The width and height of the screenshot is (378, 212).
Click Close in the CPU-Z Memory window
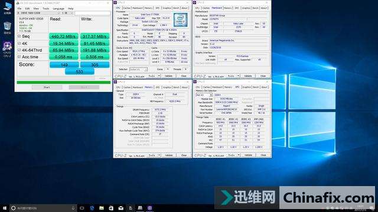pyautogui.click(x=184, y=155)
